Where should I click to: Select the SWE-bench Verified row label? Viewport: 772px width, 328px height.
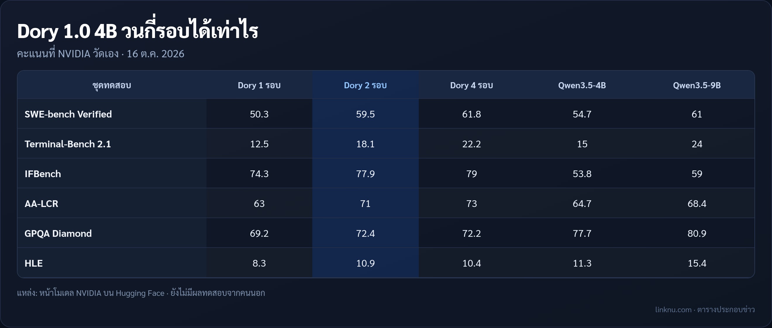tap(68, 114)
